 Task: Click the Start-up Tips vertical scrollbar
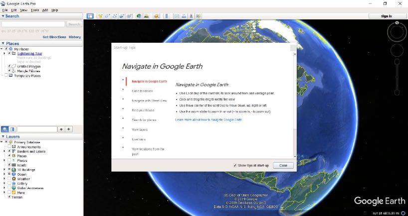click(x=295, y=105)
